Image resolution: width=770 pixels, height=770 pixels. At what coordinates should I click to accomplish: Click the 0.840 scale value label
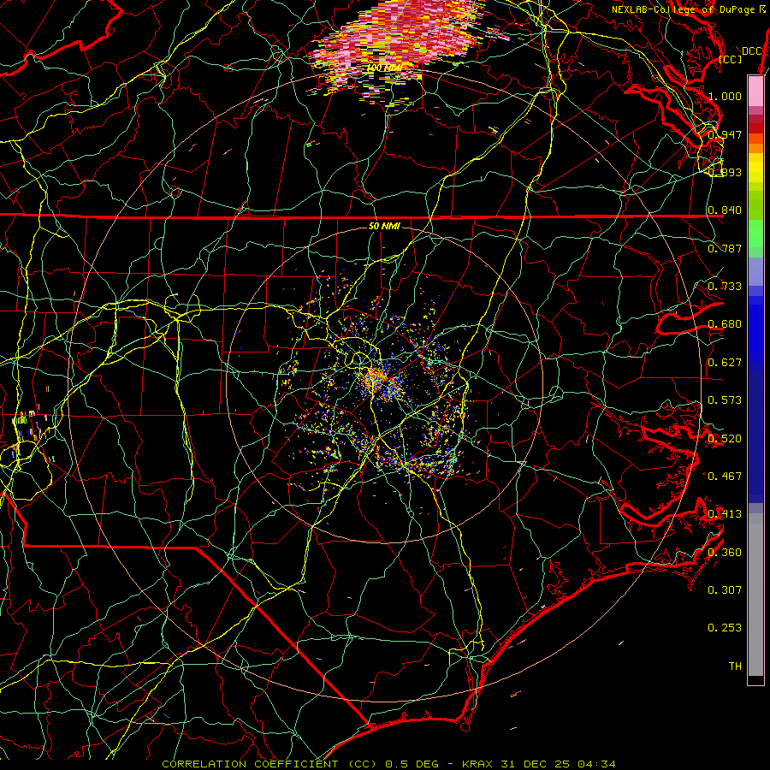725,210
